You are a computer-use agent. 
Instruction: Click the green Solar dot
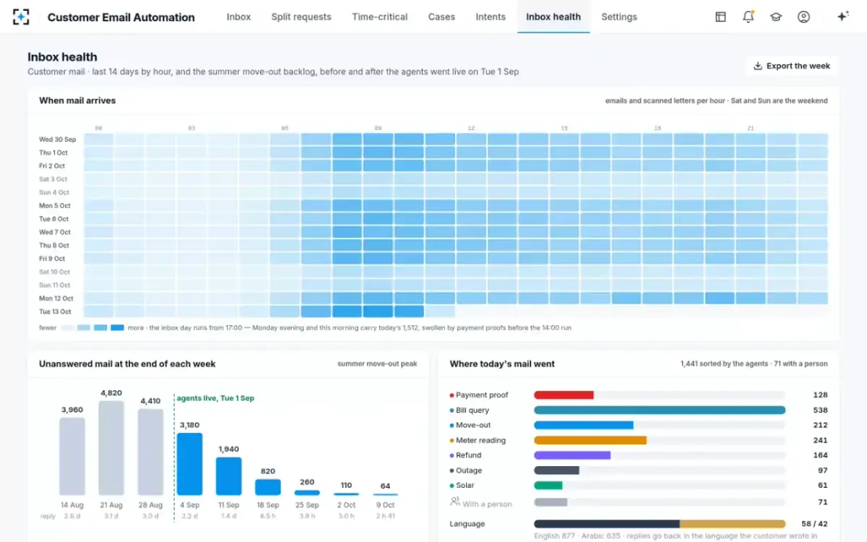click(x=452, y=486)
